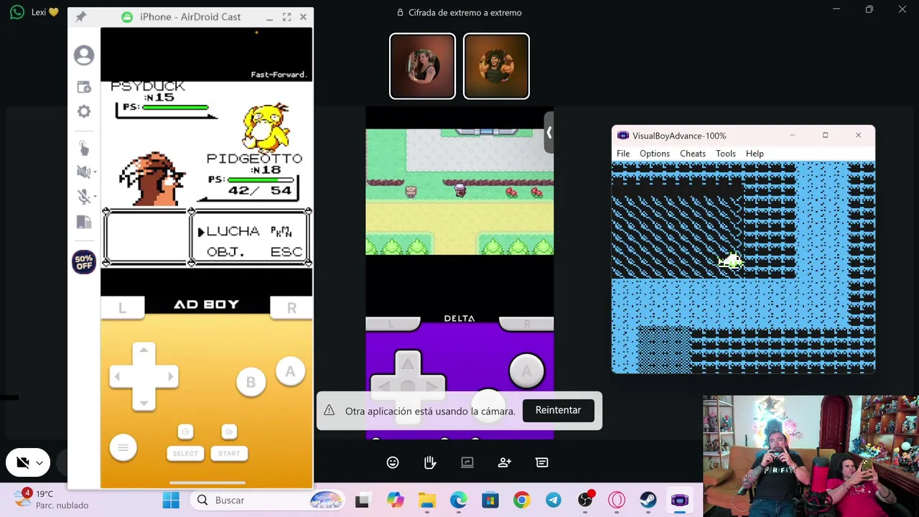This screenshot has width=919, height=517.
Task: Click the Buscar taskbar search box
Action: 269,500
